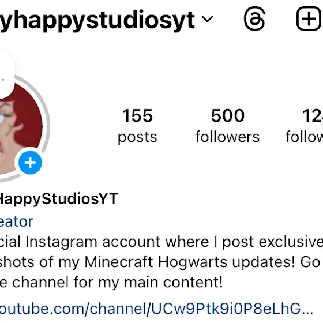The image size is (323, 323).
Task: Add a story with the blue plus badge
Action: [x=30, y=163]
